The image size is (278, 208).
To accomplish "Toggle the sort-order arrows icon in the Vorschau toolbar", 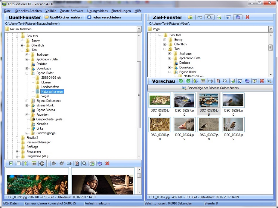I will click(195, 81).
